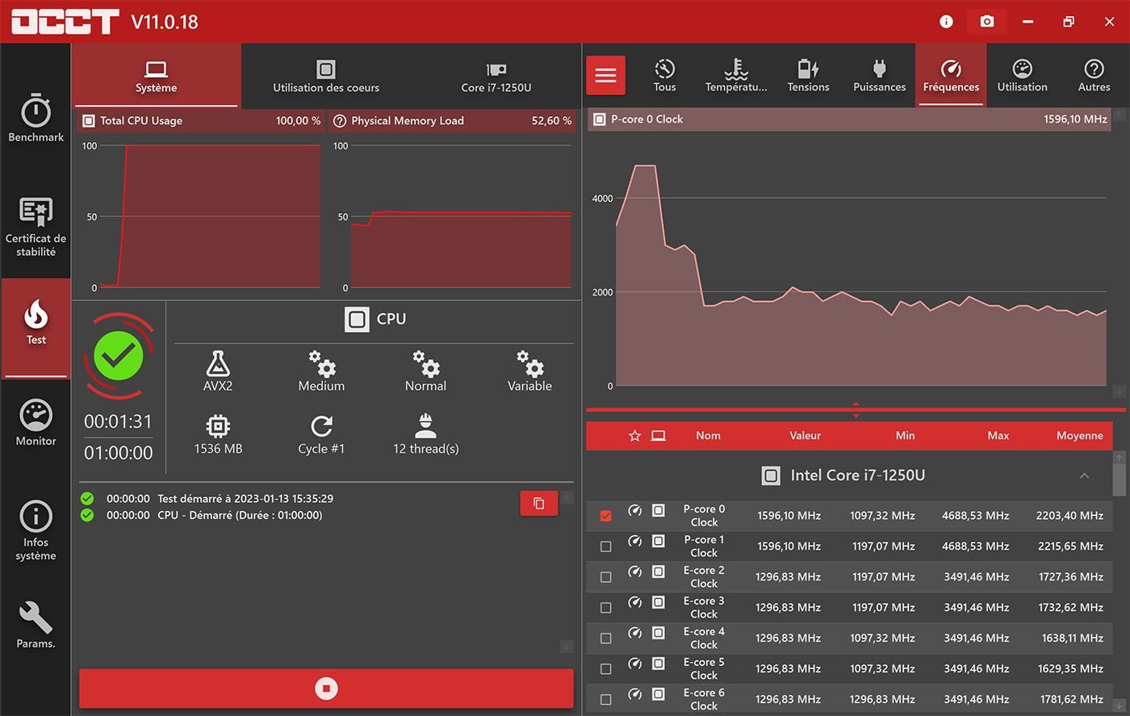This screenshot has height=716, width=1130.
Task: Take a screenshot with camera icon
Action: tap(986, 22)
